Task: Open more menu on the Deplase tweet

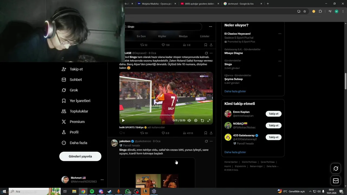Action: [x=211, y=53]
